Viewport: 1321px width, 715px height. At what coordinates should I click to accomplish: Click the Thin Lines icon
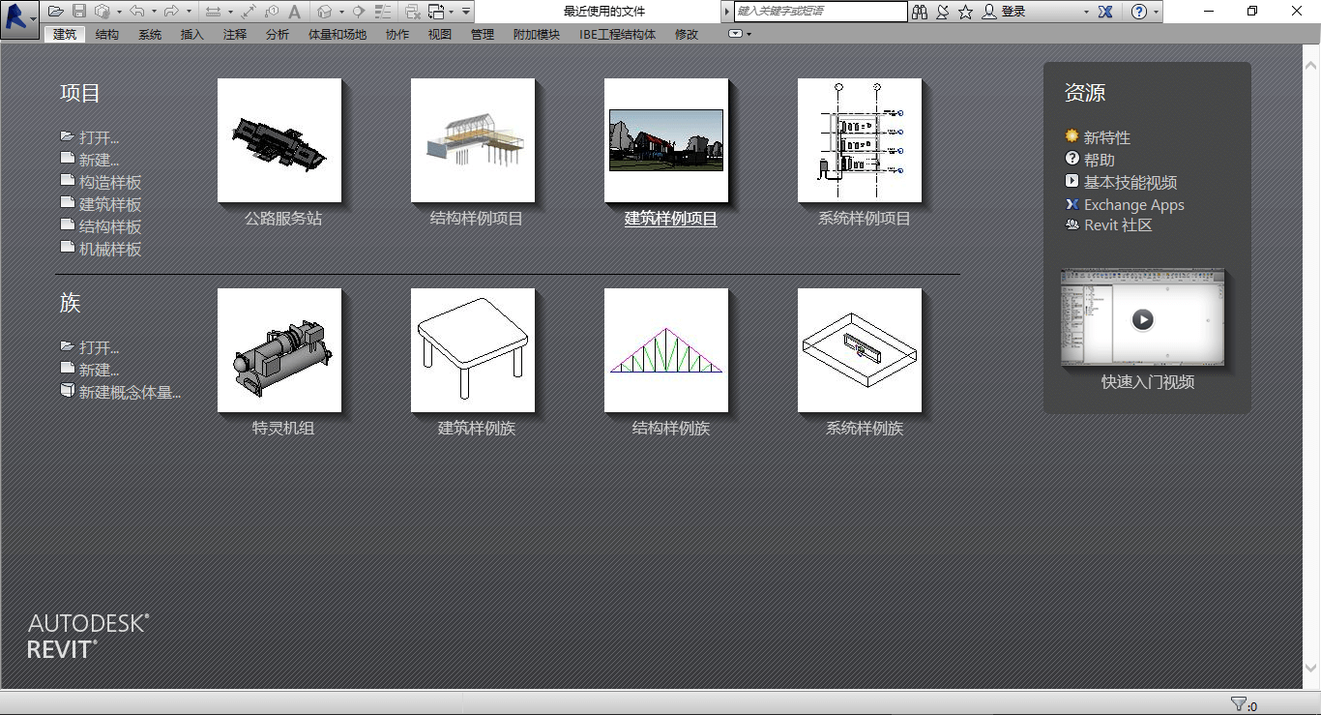383,12
